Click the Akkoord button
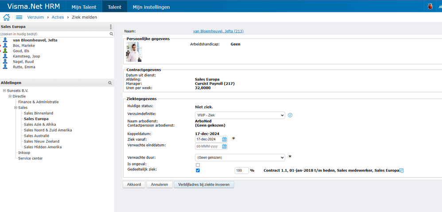 point(134,185)
